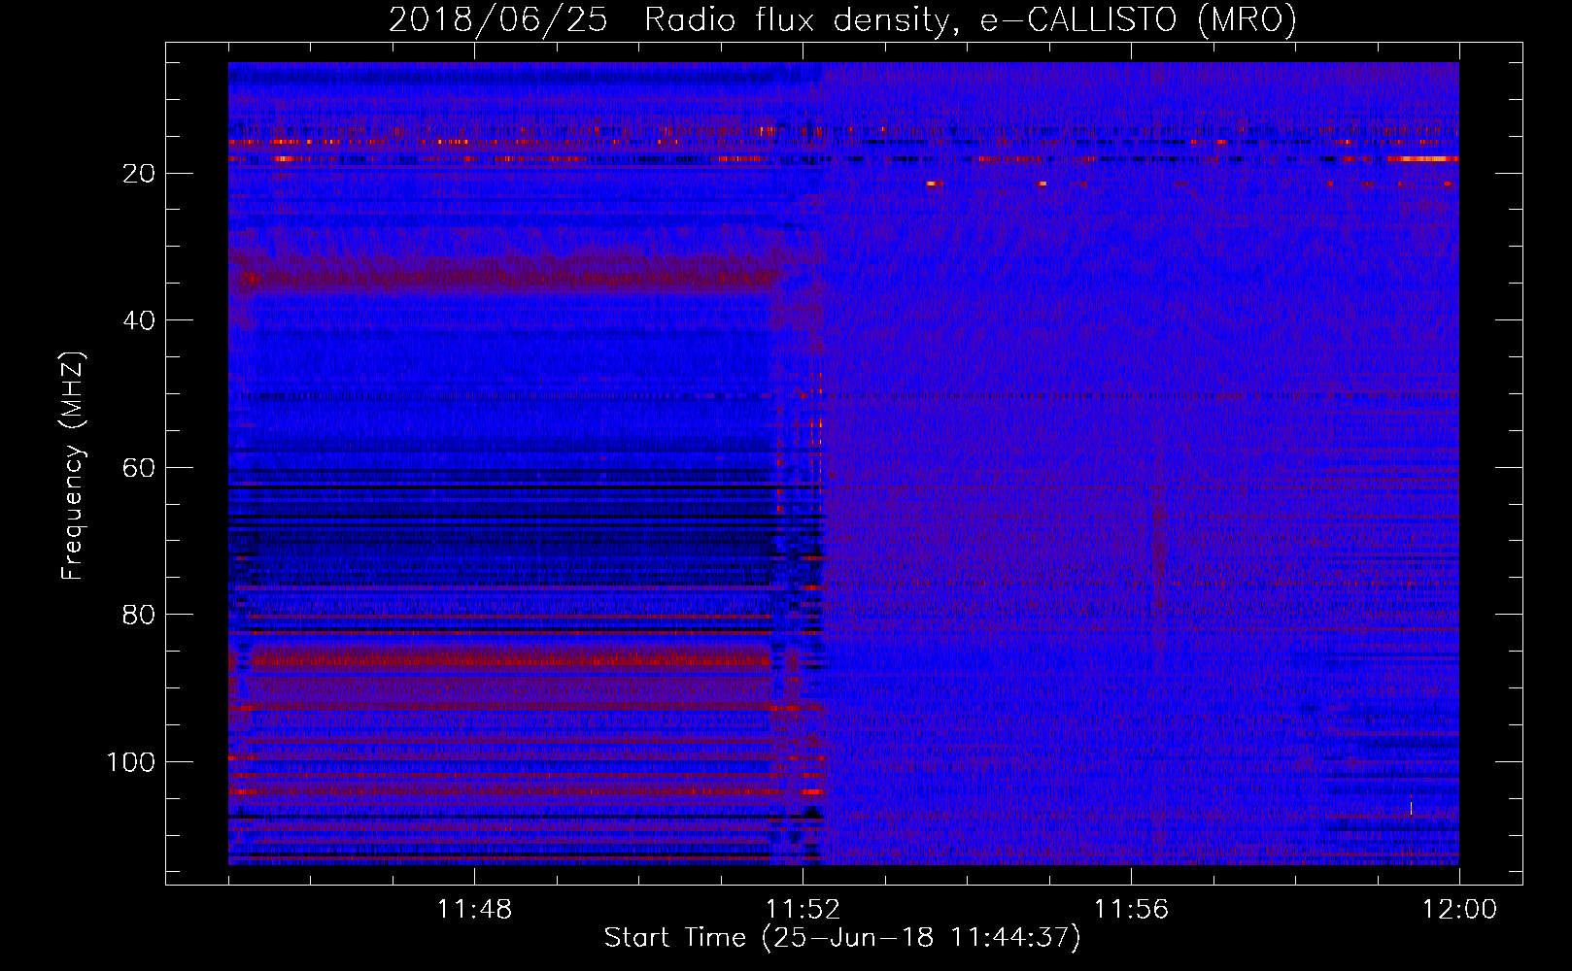1572x971 pixels.
Task: Click the 80 MHz frequency tick label
Action: (x=139, y=615)
